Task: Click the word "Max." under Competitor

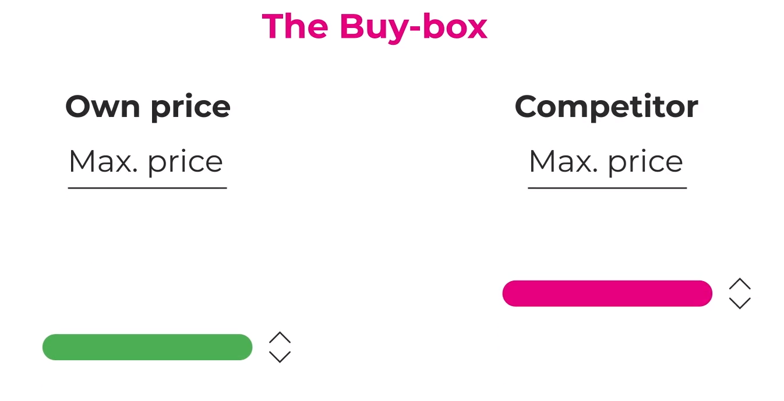Action: click(563, 161)
